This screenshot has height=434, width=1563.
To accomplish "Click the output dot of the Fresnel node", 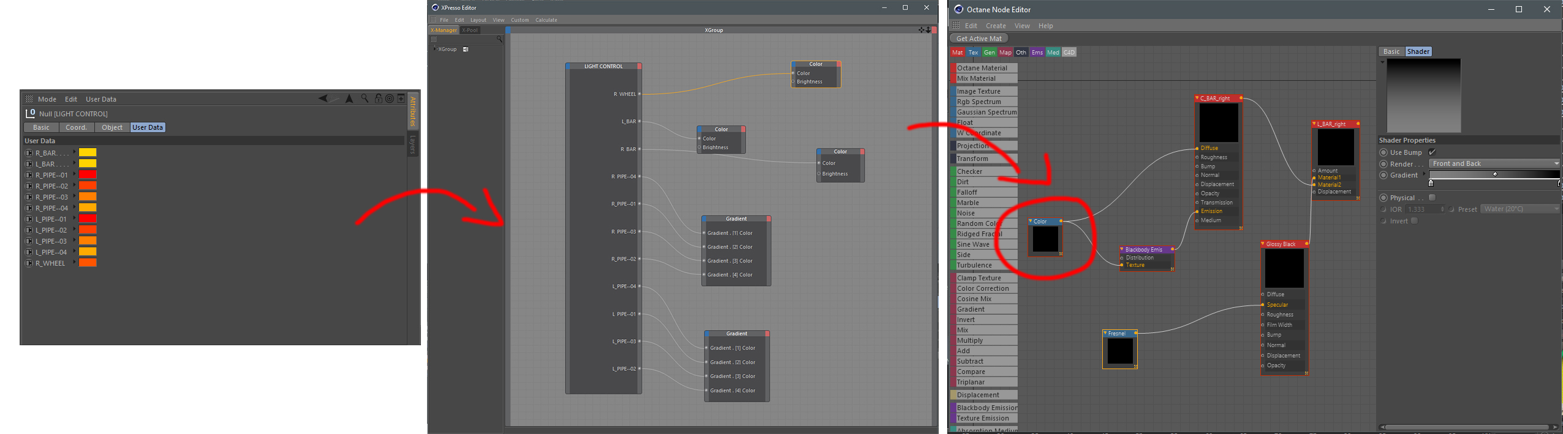I will coord(1135,334).
